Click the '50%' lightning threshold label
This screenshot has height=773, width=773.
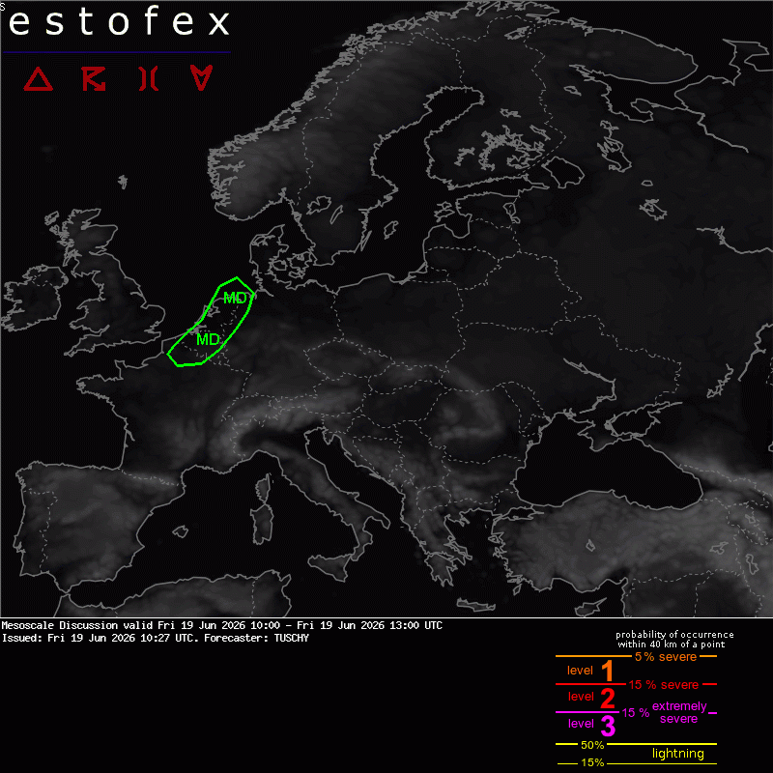point(592,745)
